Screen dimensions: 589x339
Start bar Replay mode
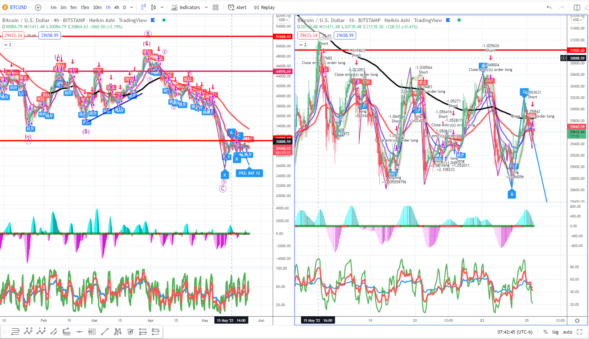[x=264, y=7]
